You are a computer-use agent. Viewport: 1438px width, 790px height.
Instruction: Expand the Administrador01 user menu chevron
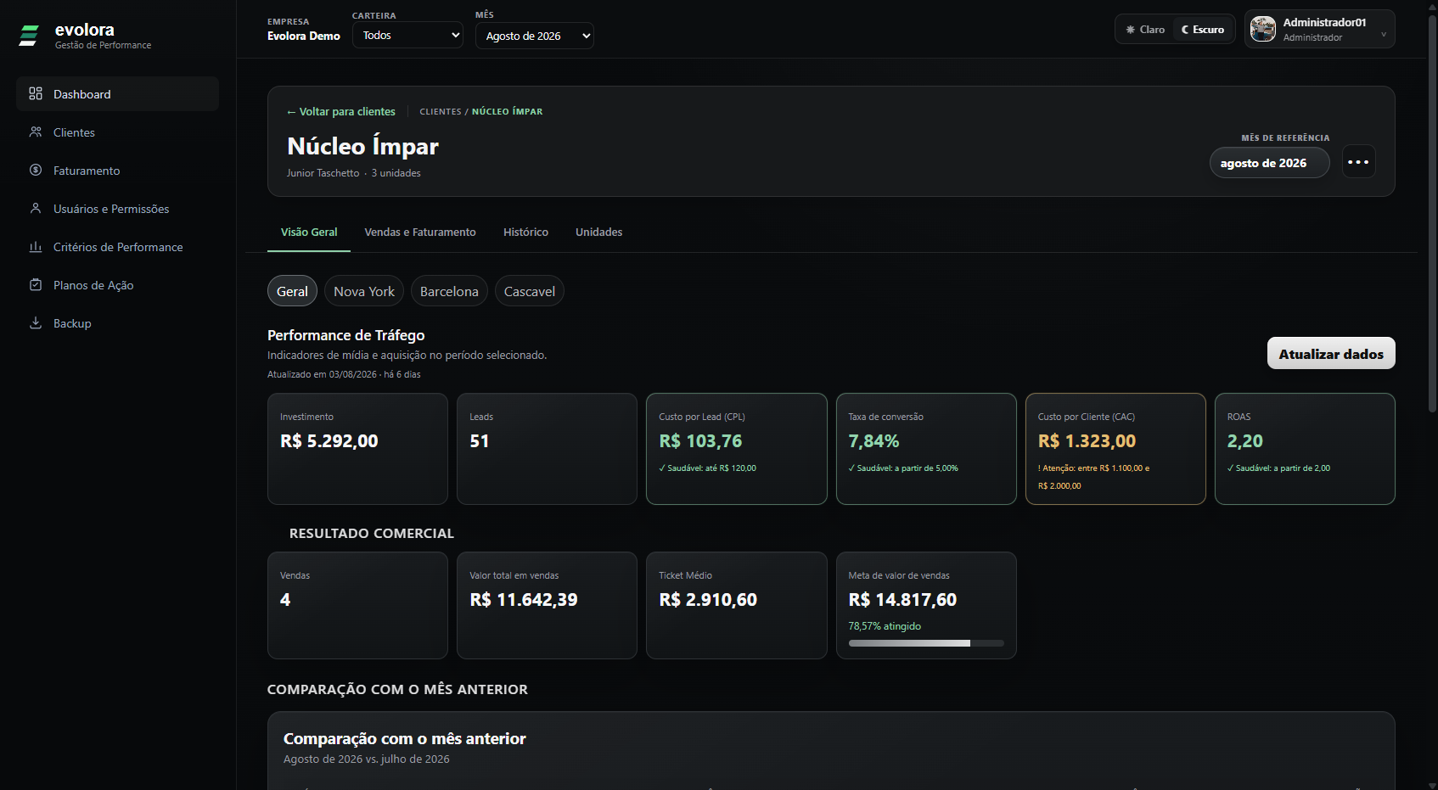(x=1384, y=34)
